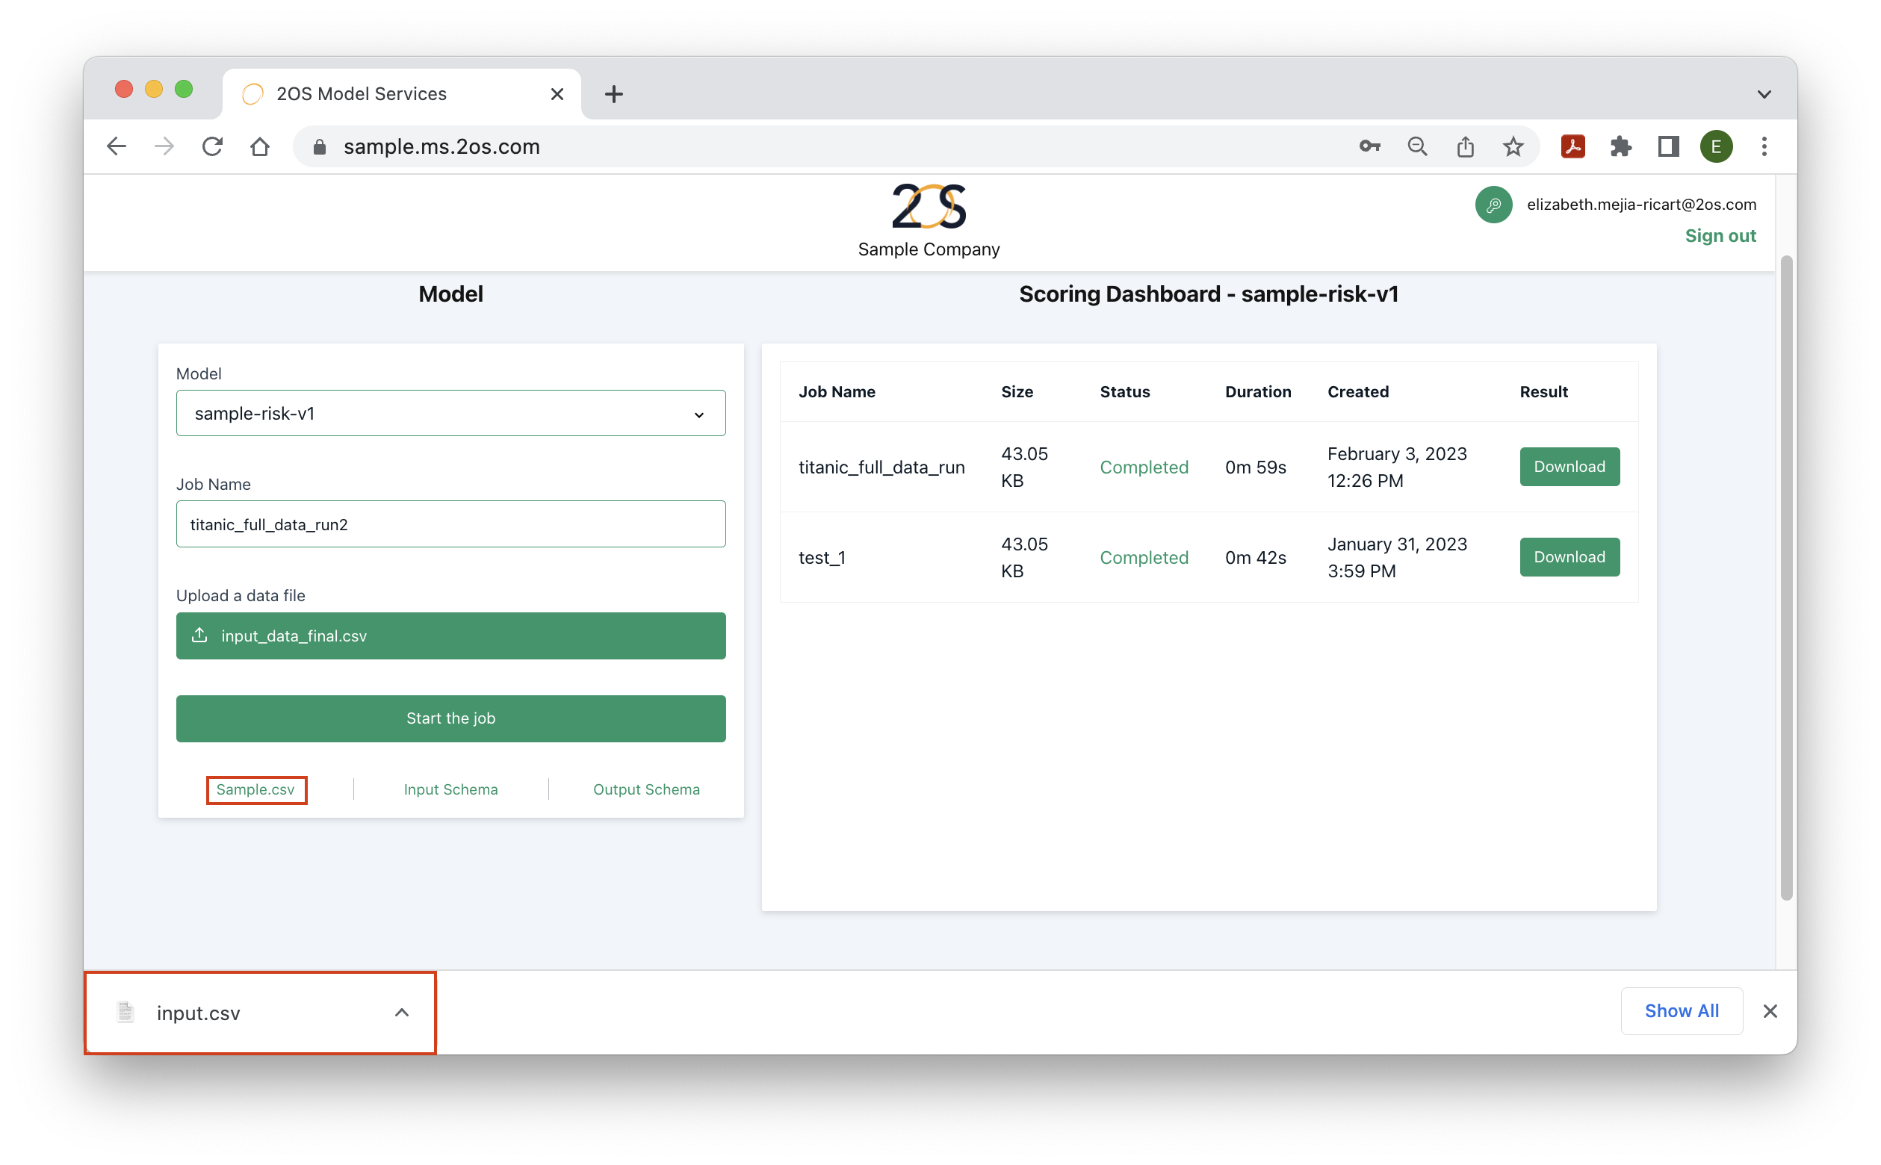The width and height of the screenshot is (1881, 1165).
Task: Open the Sample.csv link
Action: tap(257, 789)
